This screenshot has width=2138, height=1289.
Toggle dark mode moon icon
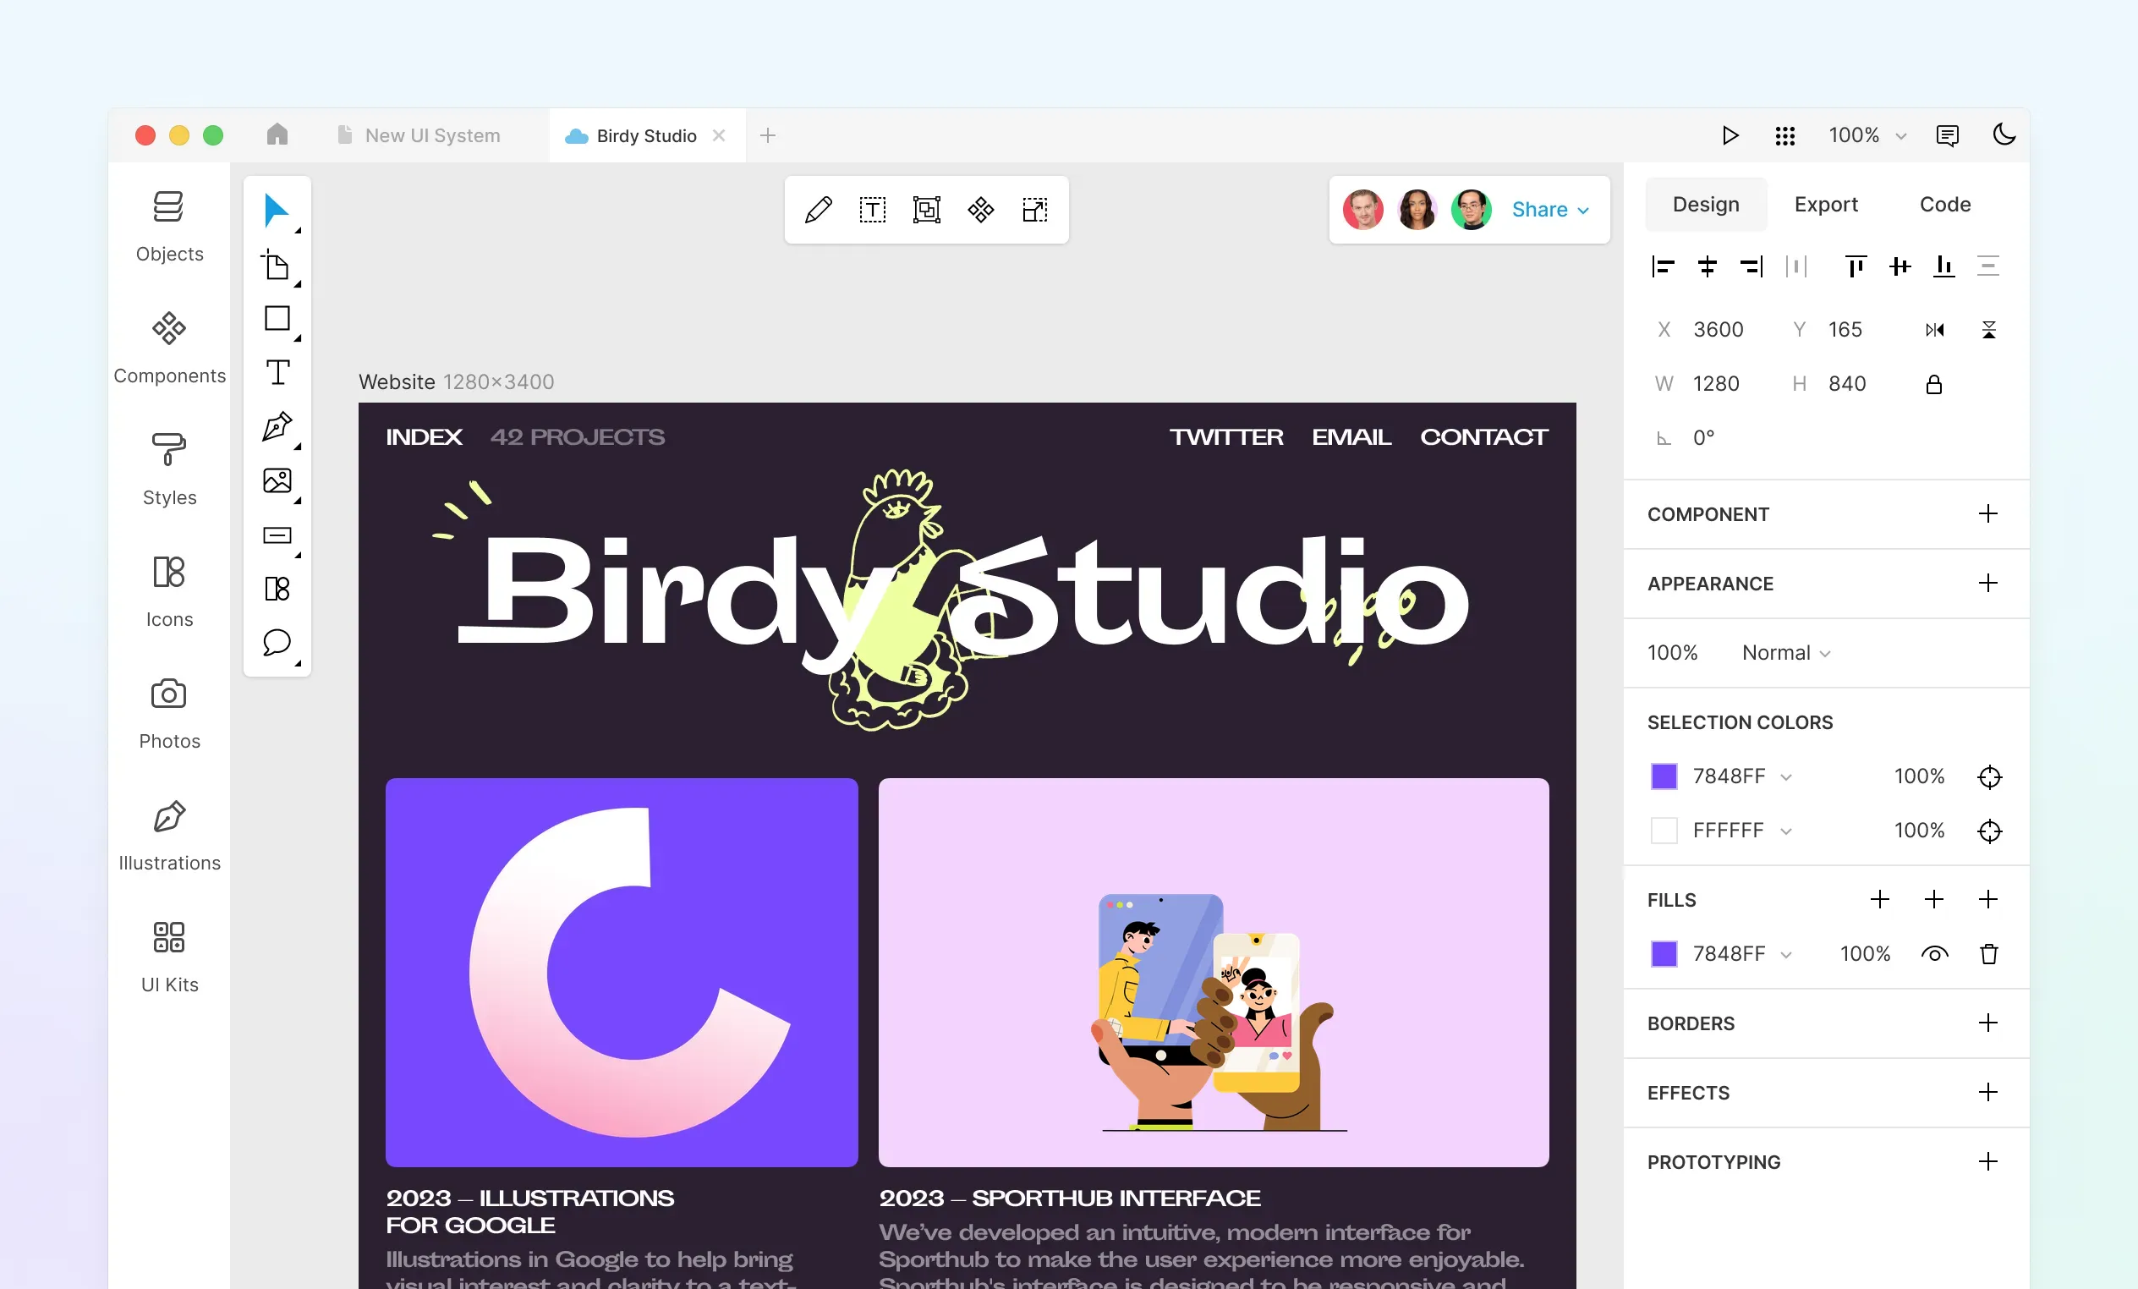(2004, 134)
